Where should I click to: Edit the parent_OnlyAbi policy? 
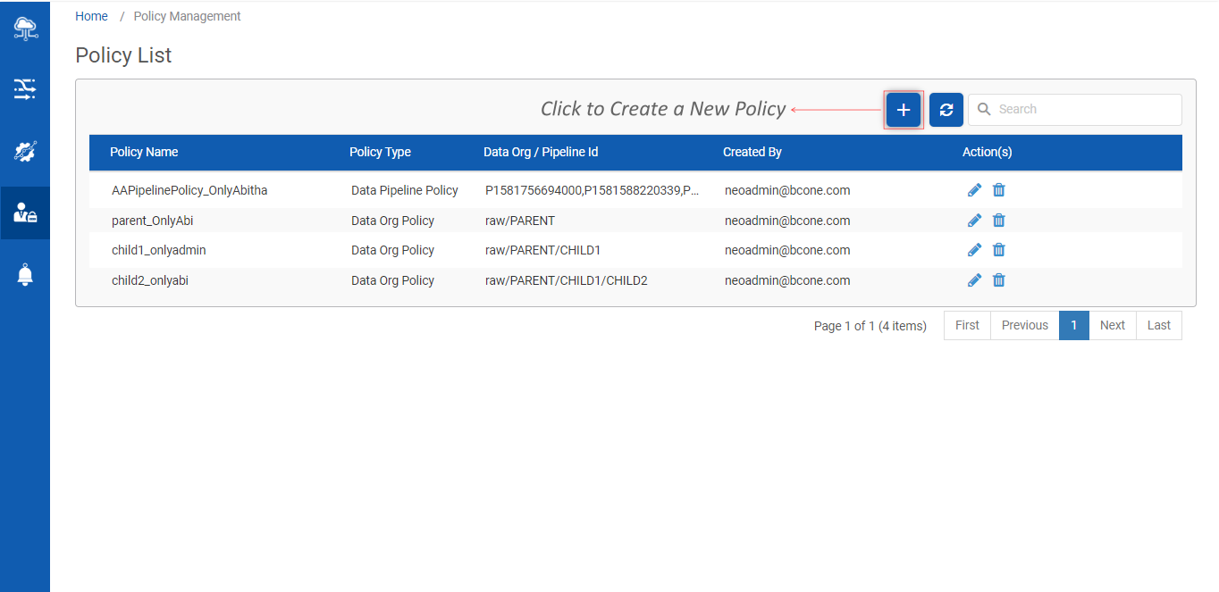click(974, 221)
